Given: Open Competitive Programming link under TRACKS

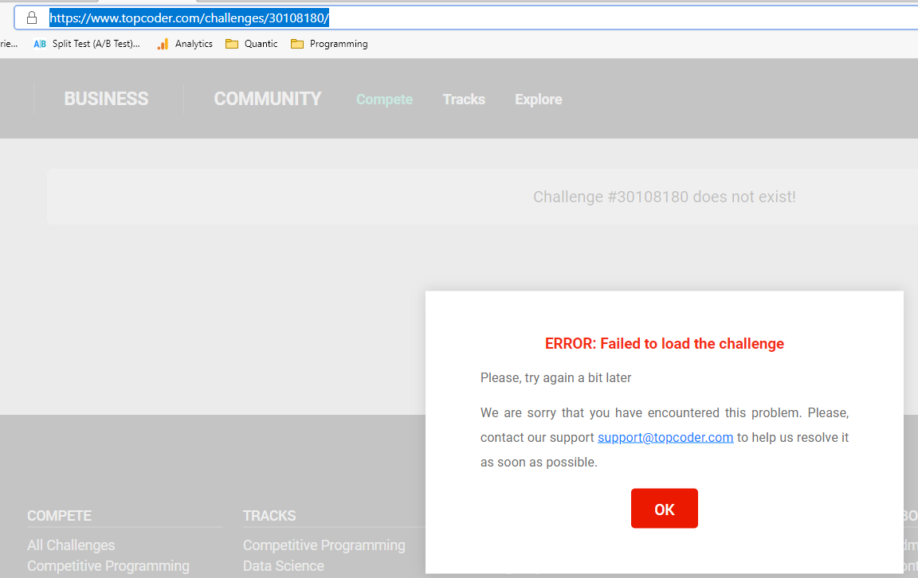Looking at the screenshot, I should (324, 545).
